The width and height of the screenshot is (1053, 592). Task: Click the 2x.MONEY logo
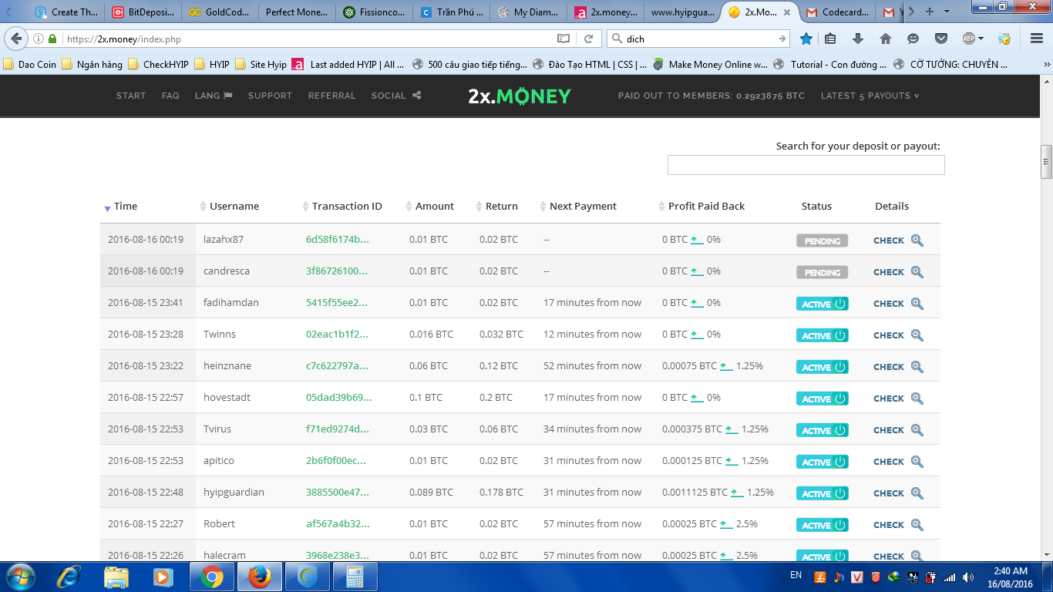click(520, 96)
